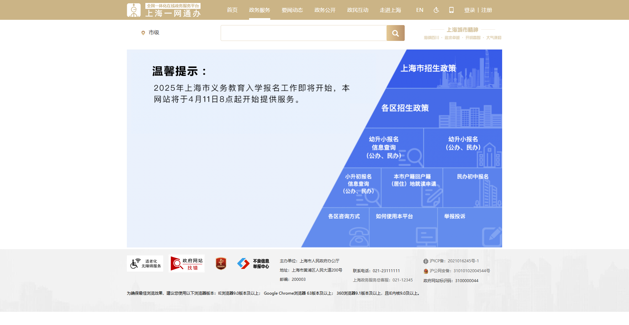Click the red 党政机关 badge in footer

221,263
